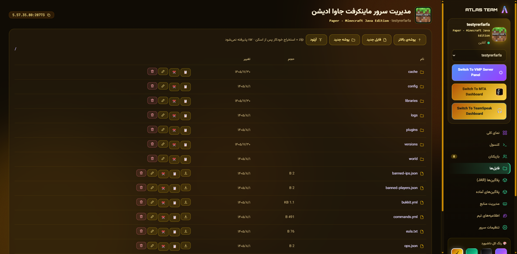The image size is (517, 254).
Task: Open the libraries folder row
Action: pos(220,101)
